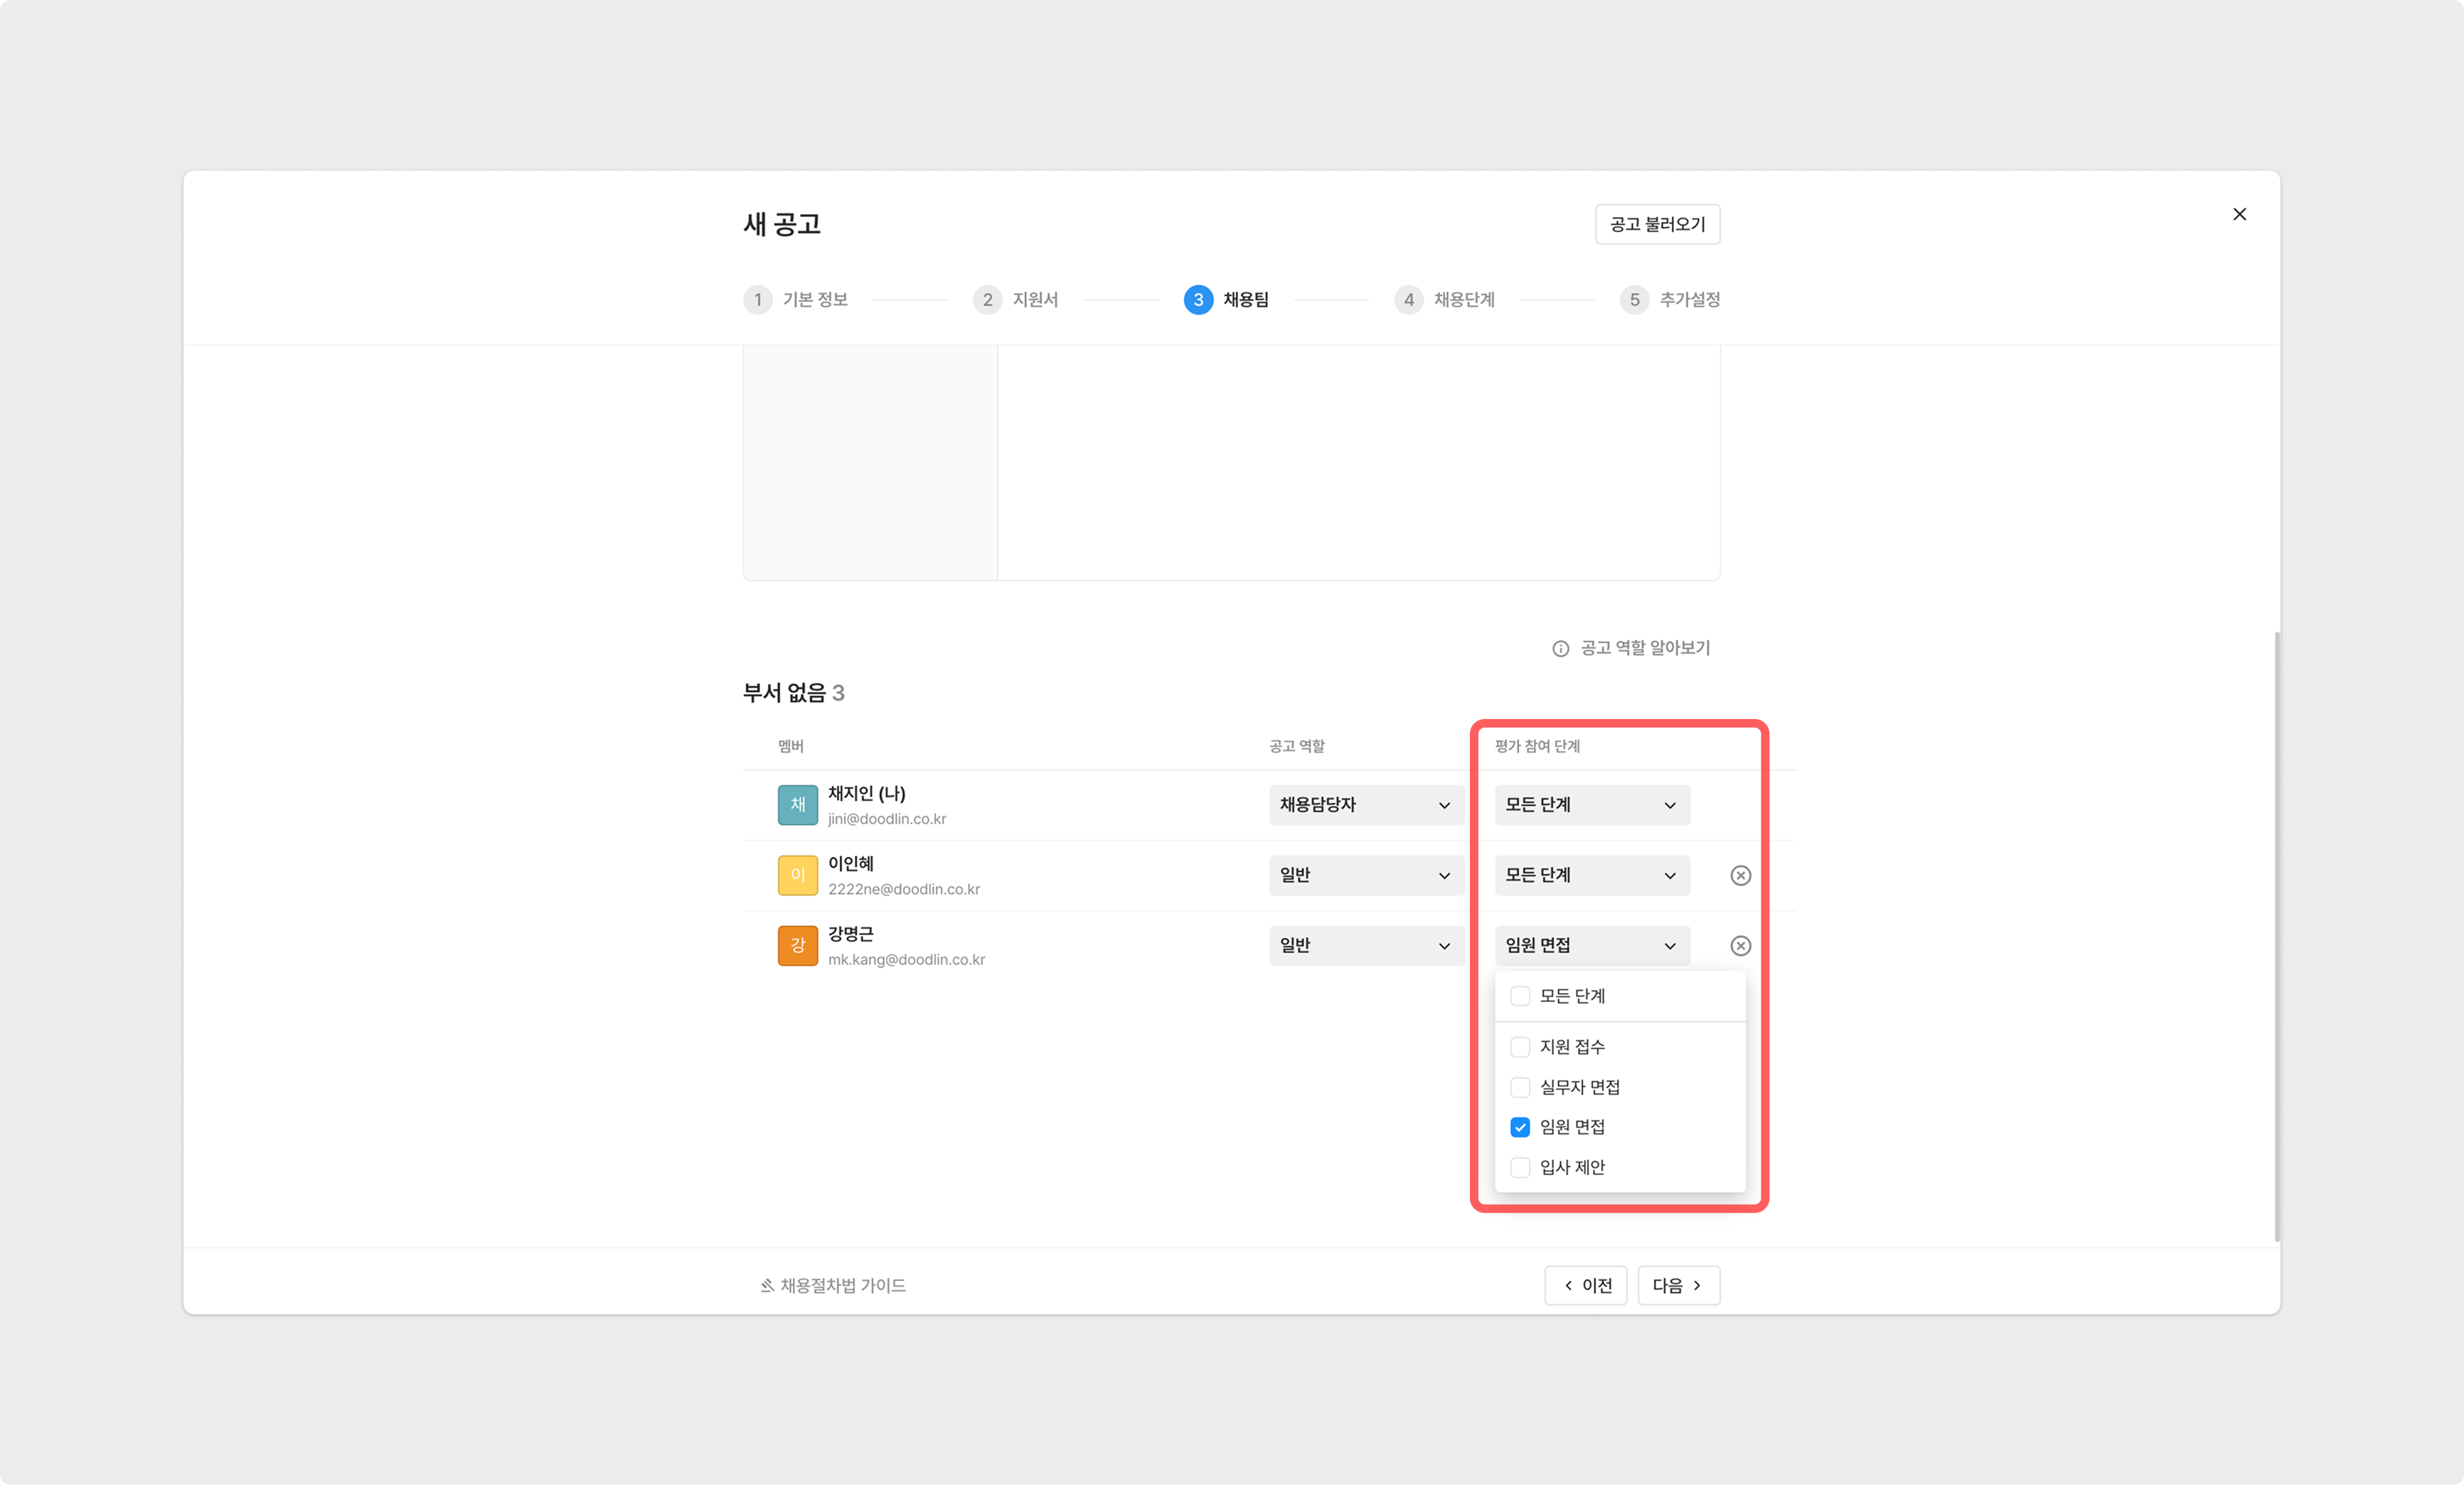Screen dimensions: 2464x1485
Task: Remove member 이인혜 with the X icon
Action: point(1740,875)
